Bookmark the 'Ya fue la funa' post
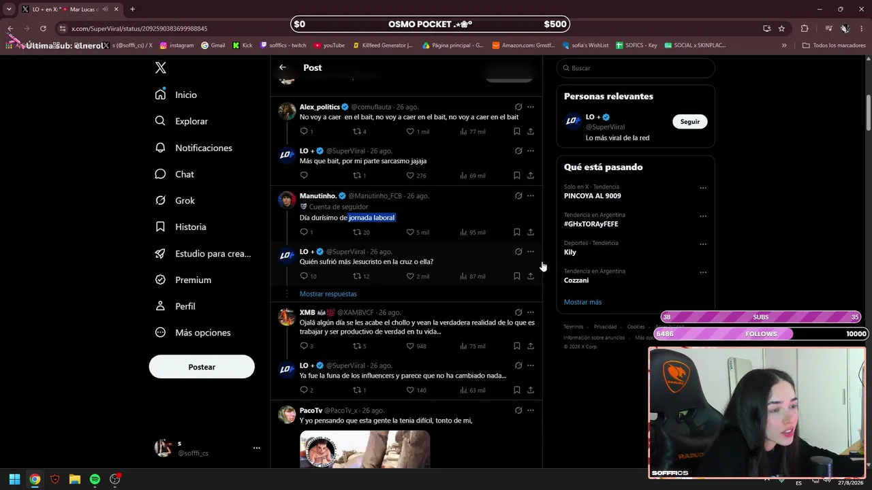The width and height of the screenshot is (872, 490). tap(517, 390)
